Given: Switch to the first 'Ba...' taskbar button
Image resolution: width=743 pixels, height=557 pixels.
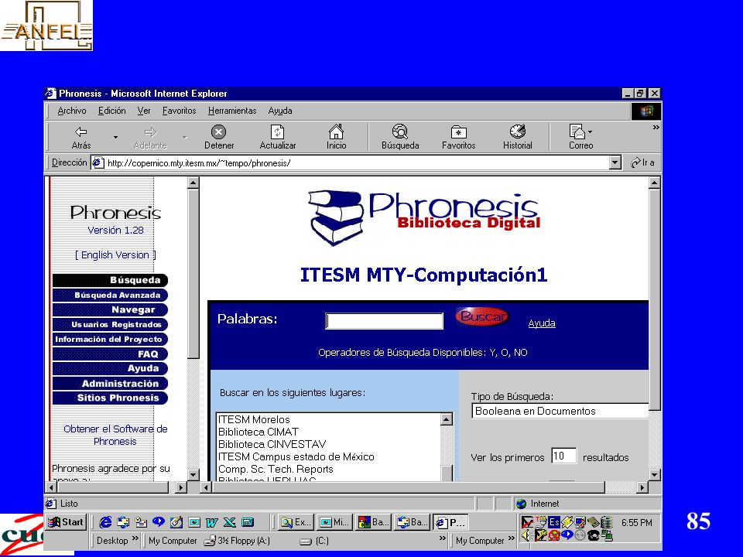Looking at the screenshot, I should (x=373, y=522).
